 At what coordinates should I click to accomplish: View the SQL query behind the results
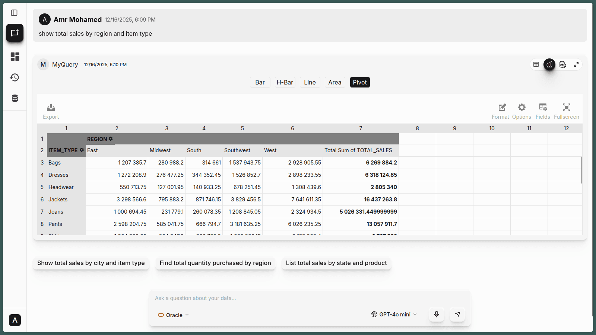[563, 64]
